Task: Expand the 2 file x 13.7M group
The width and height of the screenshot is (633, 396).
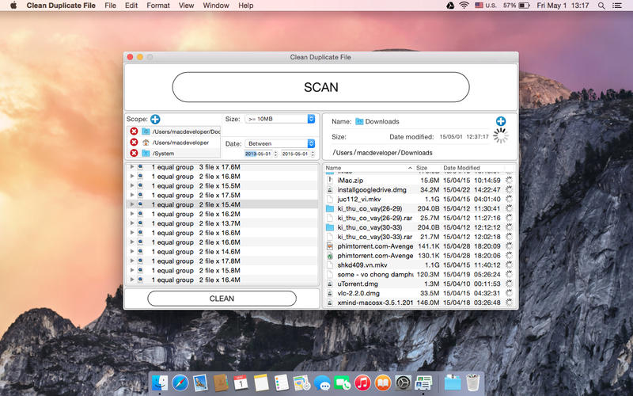Action: click(x=131, y=223)
